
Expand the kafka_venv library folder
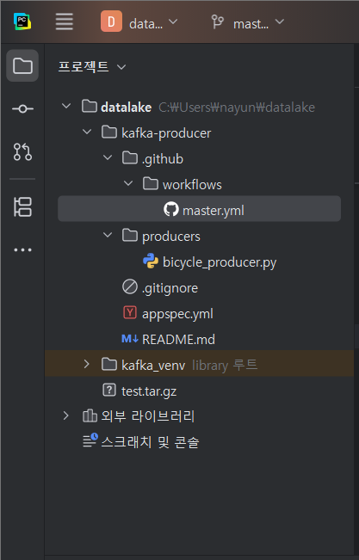click(87, 364)
